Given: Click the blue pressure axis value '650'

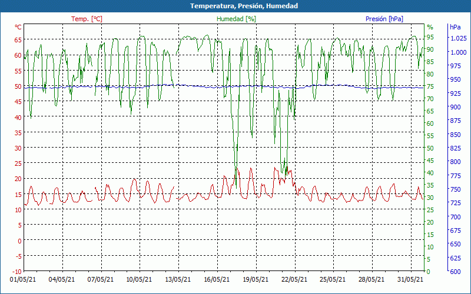Looking at the screenshot, I should 455,244.
